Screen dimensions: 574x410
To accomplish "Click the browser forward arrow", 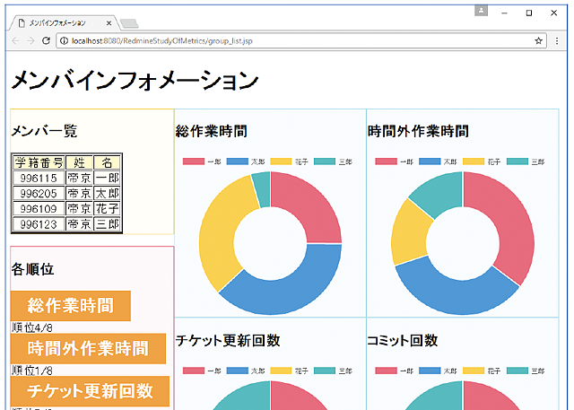I will click(30, 40).
